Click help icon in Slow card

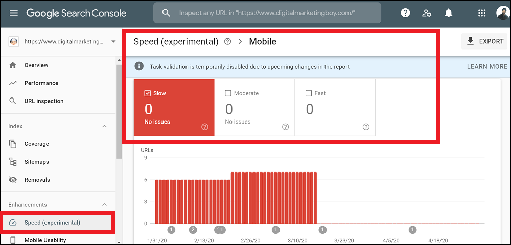(205, 127)
